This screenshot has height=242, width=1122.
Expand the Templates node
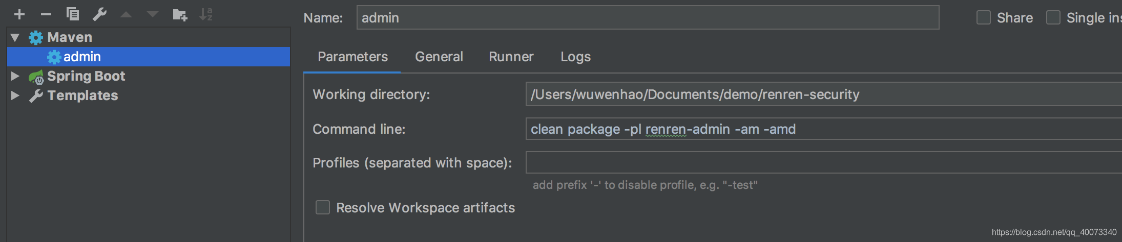[15, 95]
